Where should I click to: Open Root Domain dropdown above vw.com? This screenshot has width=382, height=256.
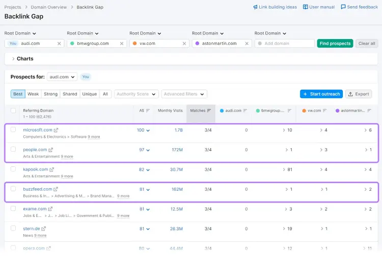146,34
